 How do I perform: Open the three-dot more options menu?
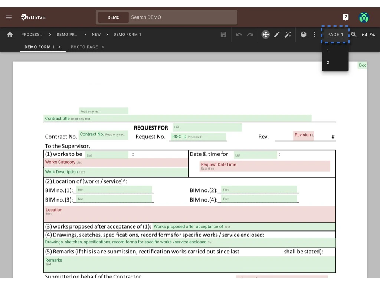click(x=314, y=35)
